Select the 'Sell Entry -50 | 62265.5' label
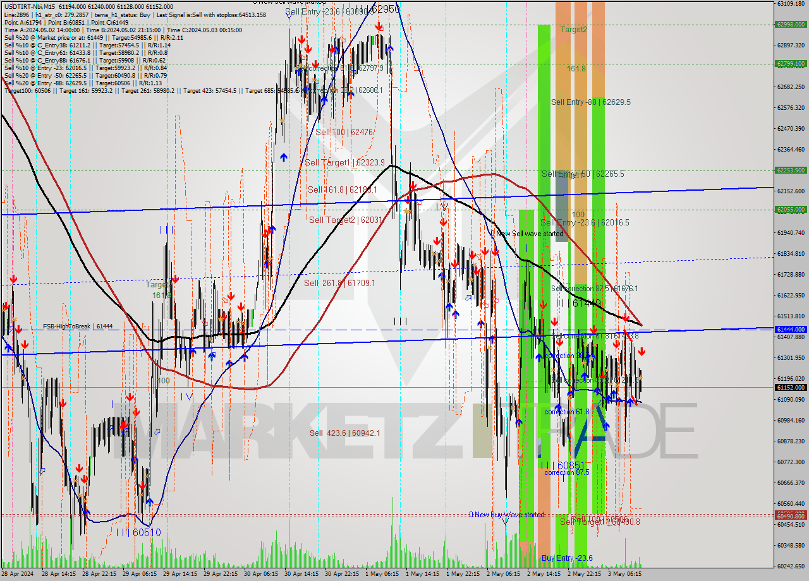This screenshot has width=809, height=581. coord(583,174)
